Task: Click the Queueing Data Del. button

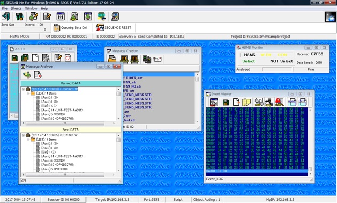Action: (x=71, y=28)
